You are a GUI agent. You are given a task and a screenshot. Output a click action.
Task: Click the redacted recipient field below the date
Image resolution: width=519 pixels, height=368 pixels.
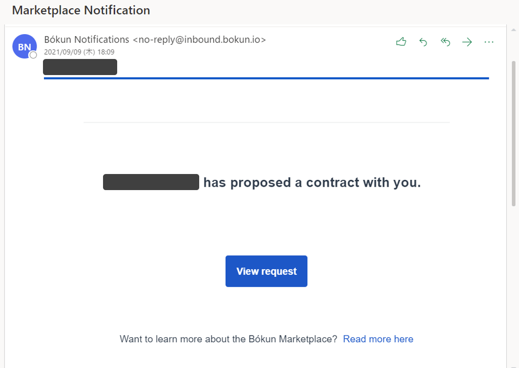pos(80,67)
